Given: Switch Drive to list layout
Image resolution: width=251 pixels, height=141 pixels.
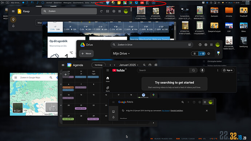Looking at the screenshot, I should [x=195, y=53].
